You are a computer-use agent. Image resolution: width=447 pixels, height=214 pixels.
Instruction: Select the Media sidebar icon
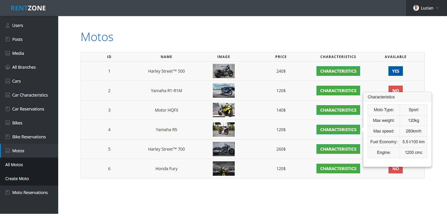click(x=7, y=53)
